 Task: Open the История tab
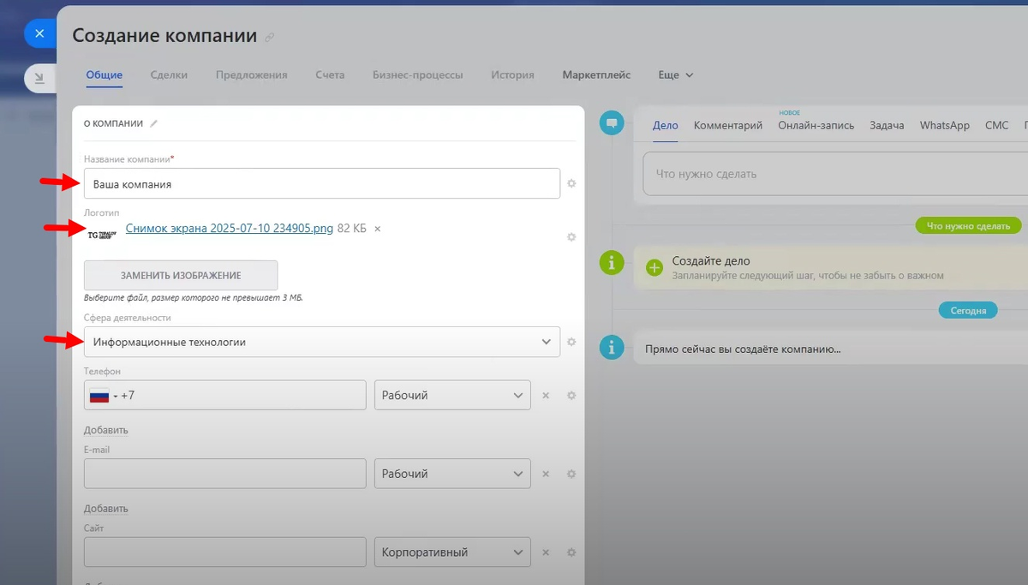click(512, 75)
